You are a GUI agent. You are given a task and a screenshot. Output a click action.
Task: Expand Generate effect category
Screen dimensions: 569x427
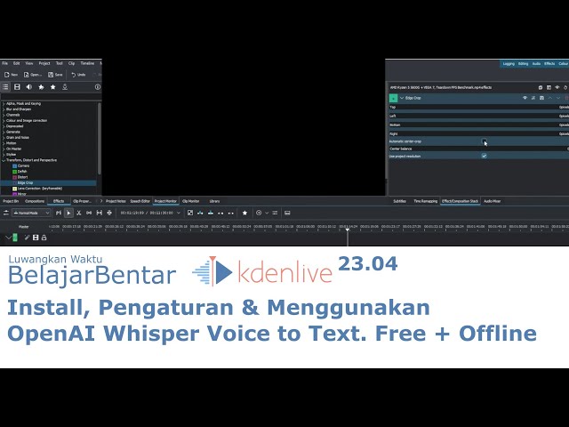tap(4, 132)
